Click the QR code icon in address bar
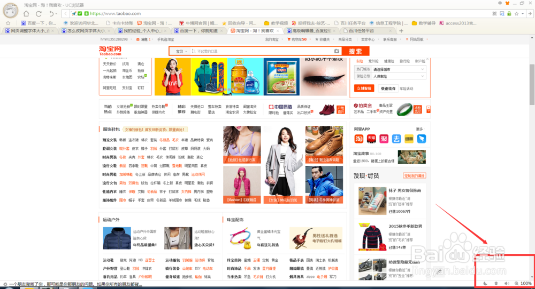535x289 pixels. pyautogui.click(x=494, y=14)
